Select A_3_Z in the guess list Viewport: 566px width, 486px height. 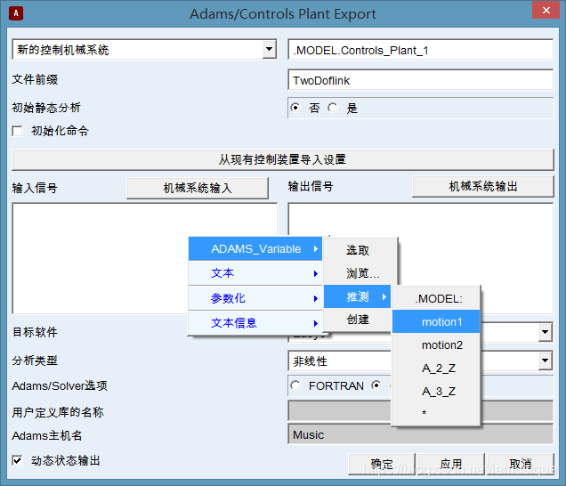coord(436,392)
